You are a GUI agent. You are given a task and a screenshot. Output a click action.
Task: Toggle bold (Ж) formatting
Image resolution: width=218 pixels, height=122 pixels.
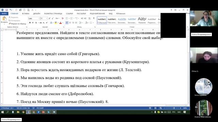coord(30,23)
